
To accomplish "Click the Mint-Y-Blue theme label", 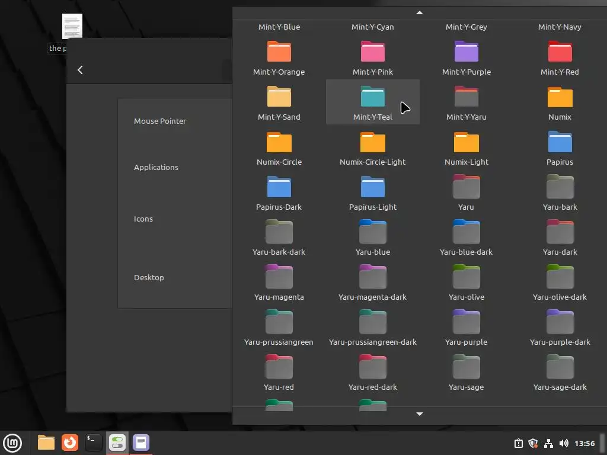I will point(279,27).
